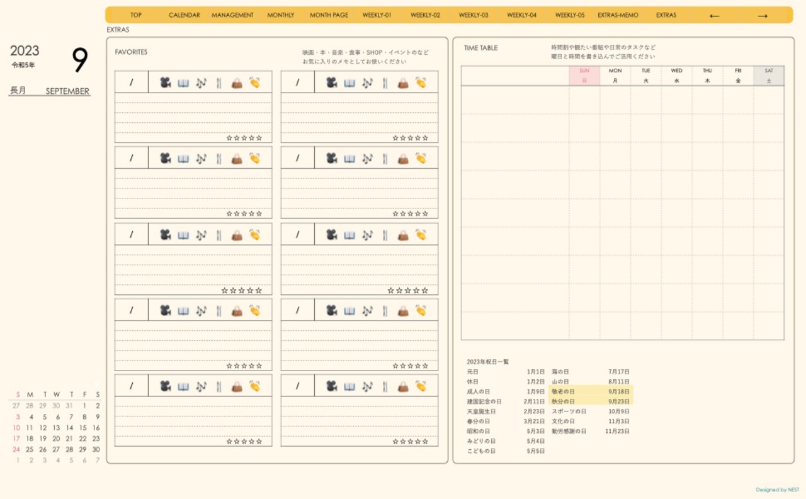
Task: Select the movie camera icon in top-left favorites card
Action: pyautogui.click(x=165, y=83)
